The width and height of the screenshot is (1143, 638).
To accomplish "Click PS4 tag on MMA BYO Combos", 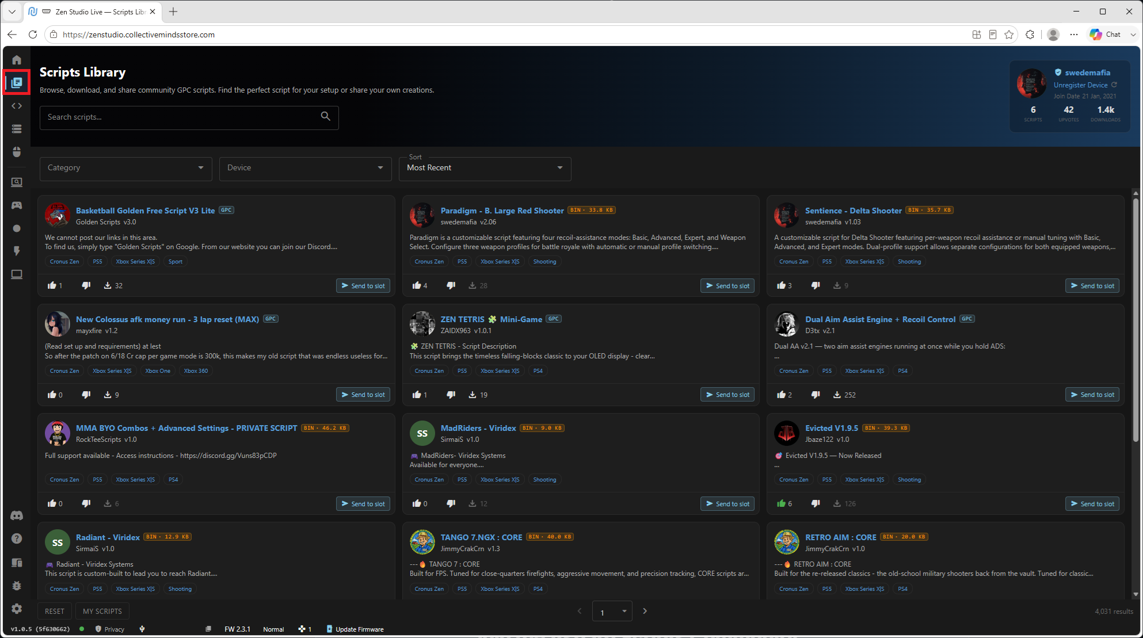I will coord(173,480).
